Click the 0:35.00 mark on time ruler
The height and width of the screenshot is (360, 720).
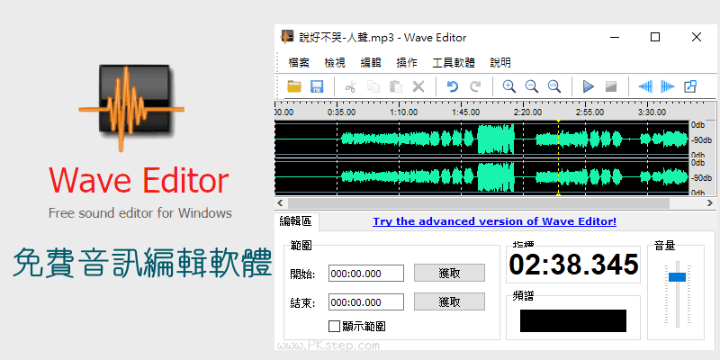[341, 112]
